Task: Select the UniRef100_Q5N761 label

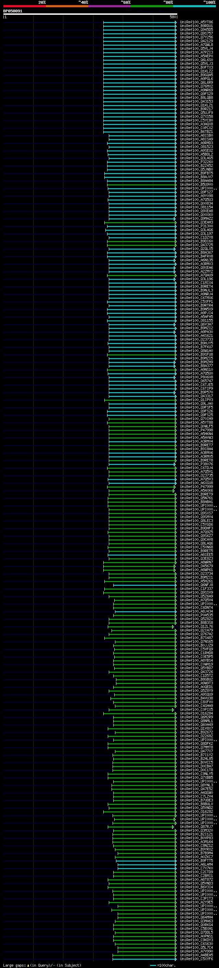Action: point(196,498)
